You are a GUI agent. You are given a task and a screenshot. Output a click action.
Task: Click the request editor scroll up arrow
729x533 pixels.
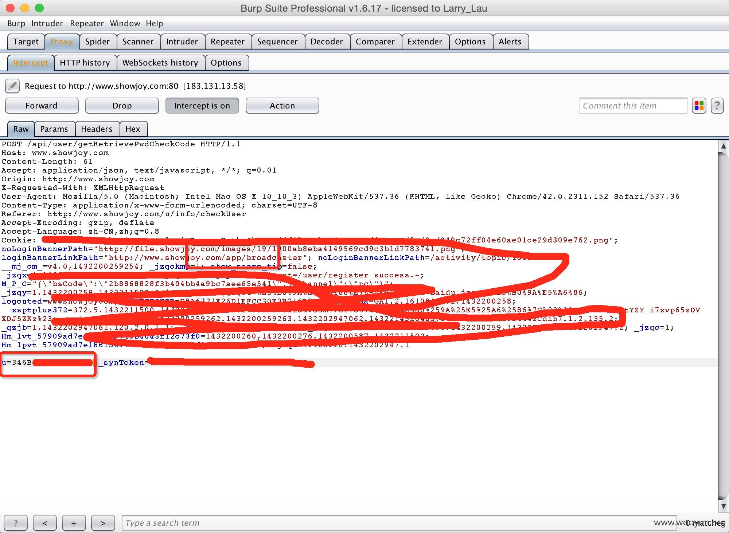(723, 146)
